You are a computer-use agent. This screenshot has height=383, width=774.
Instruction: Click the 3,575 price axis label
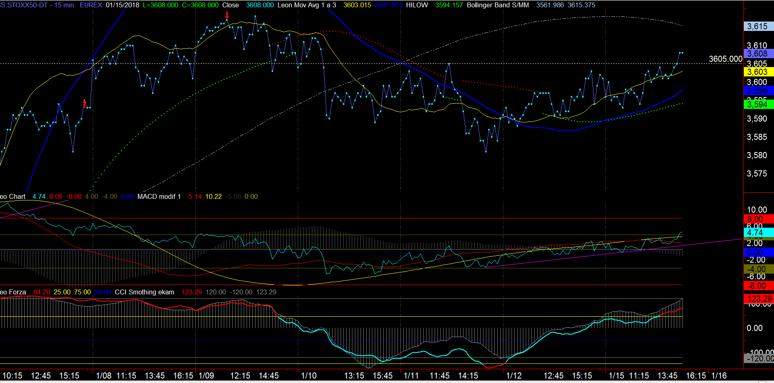pos(757,174)
